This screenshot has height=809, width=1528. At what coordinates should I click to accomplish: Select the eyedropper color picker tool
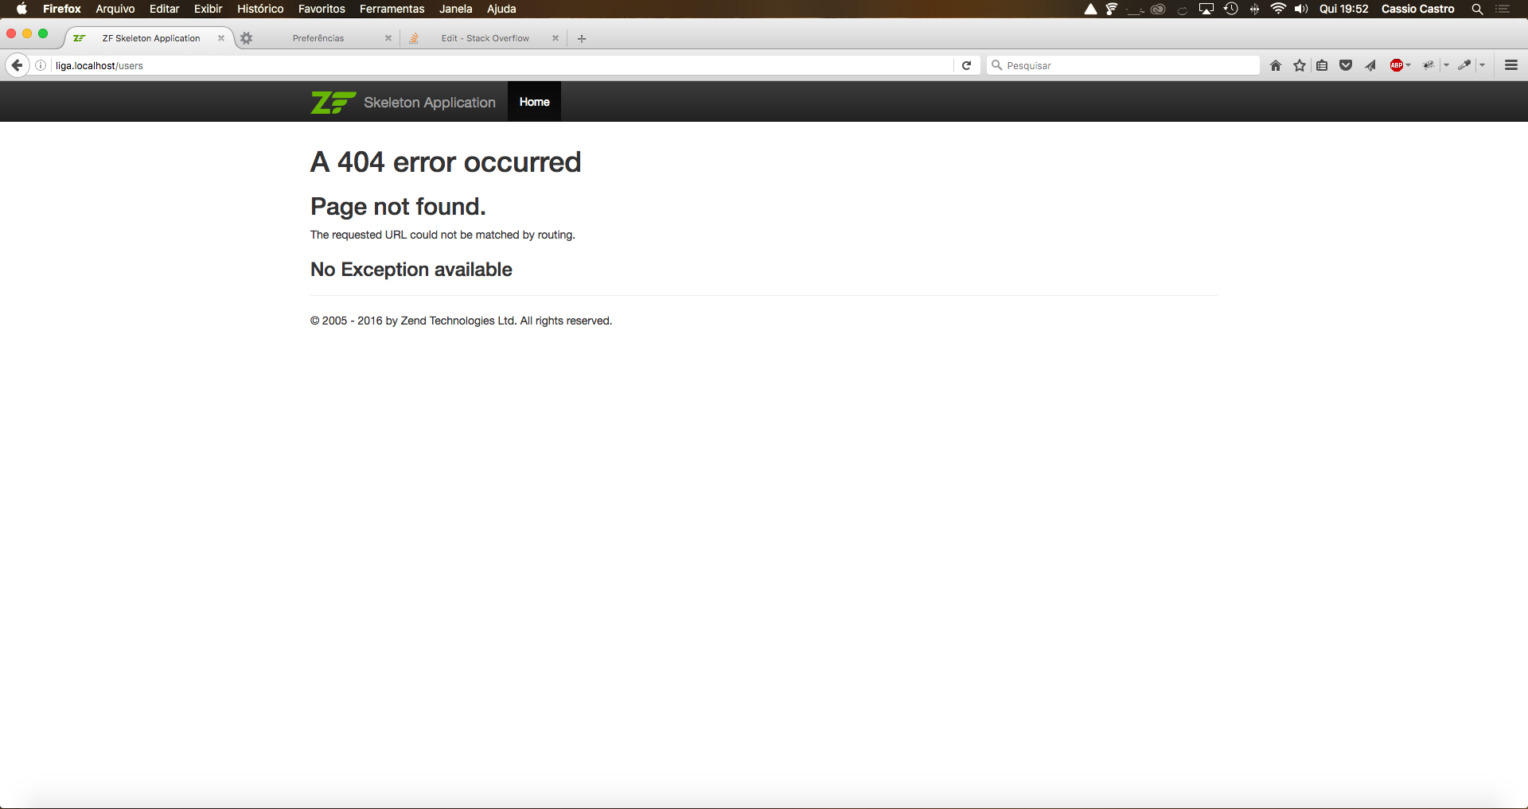pos(1464,65)
